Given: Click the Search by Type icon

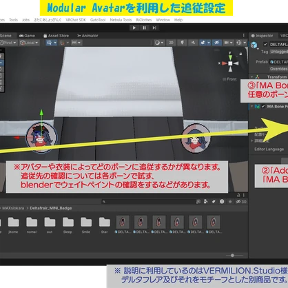Looking at the screenshot, I should coord(205,202).
